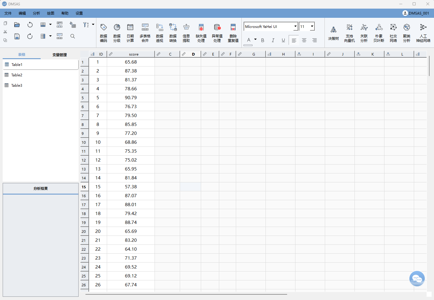Open the 决策树 decision tree analysis
The image size is (434, 300).
pos(333,33)
